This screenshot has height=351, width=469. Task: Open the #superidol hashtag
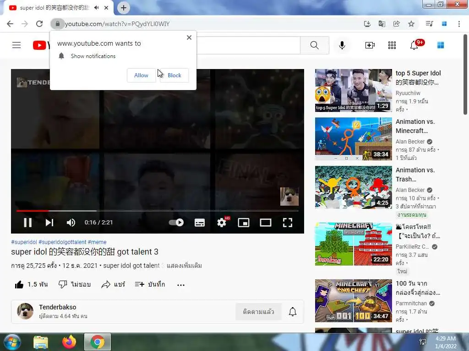coord(24,242)
